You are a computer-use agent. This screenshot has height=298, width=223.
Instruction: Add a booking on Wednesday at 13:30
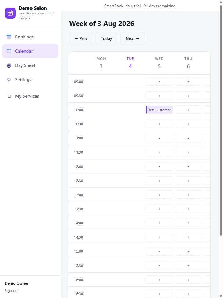[159, 209]
